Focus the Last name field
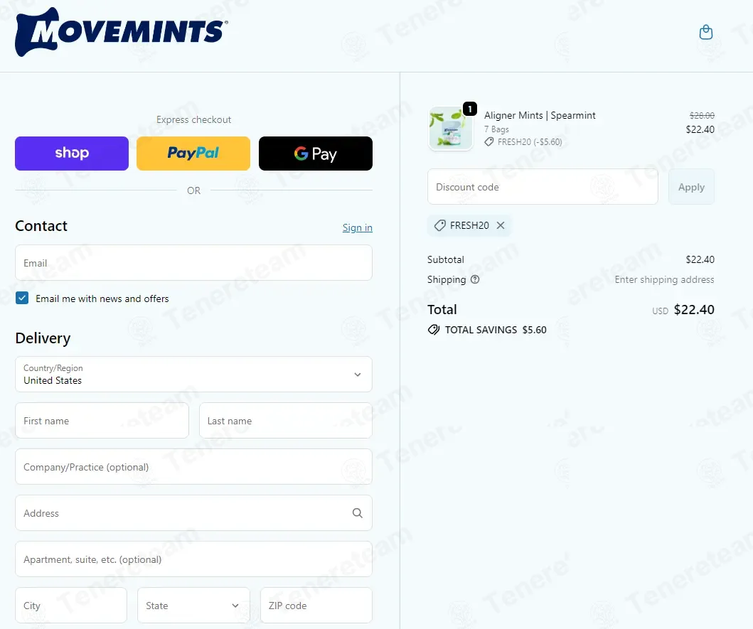Screen dimensions: 753x629 pos(286,420)
